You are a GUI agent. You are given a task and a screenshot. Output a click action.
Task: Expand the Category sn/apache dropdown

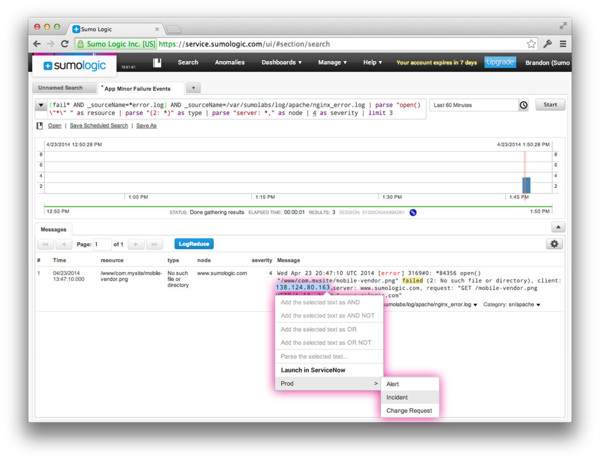click(x=538, y=305)
